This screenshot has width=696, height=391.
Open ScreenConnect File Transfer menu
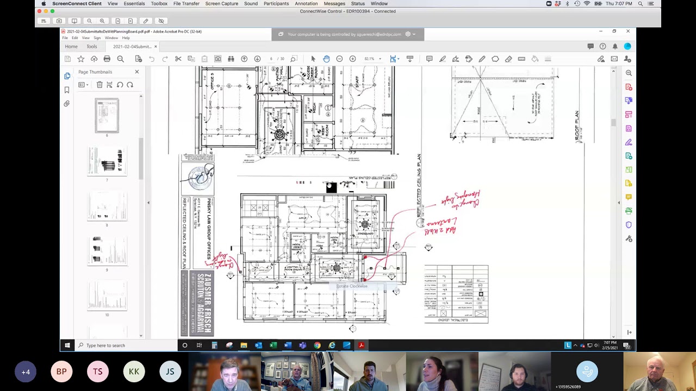(x=187, y=3)
